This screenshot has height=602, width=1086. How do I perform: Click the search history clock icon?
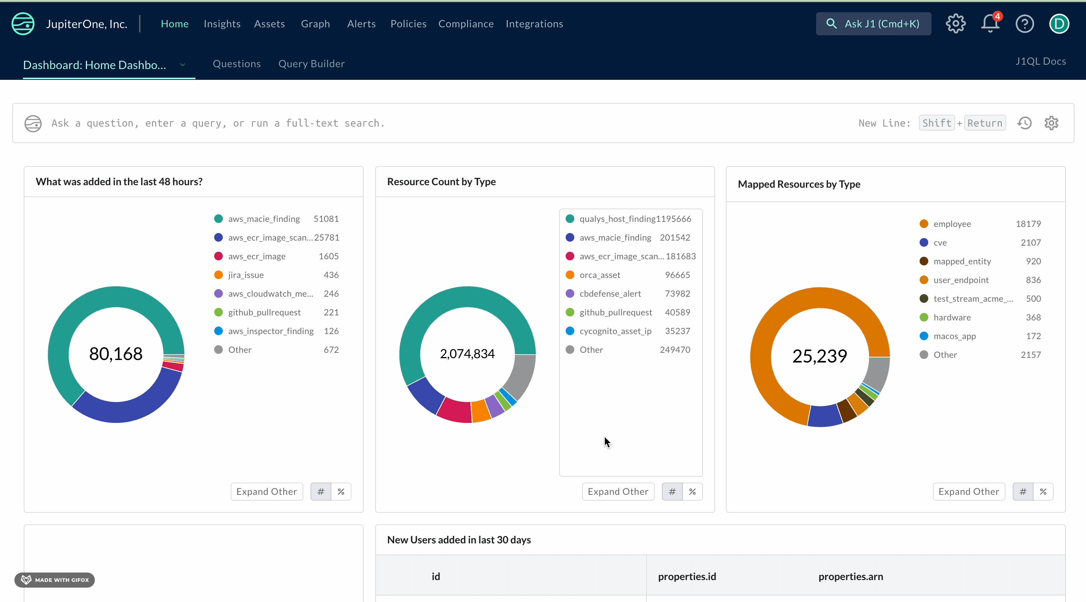[x=1025, y=122]
